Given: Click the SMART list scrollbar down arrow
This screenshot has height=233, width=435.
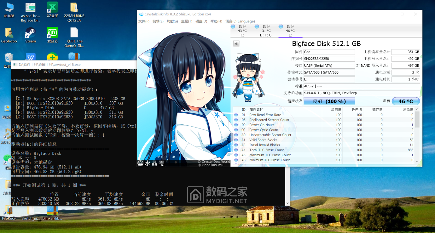Looking at the screenshot, I should pos(417,161).
